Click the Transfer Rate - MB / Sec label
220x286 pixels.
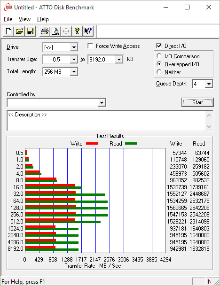coord(93,266)
